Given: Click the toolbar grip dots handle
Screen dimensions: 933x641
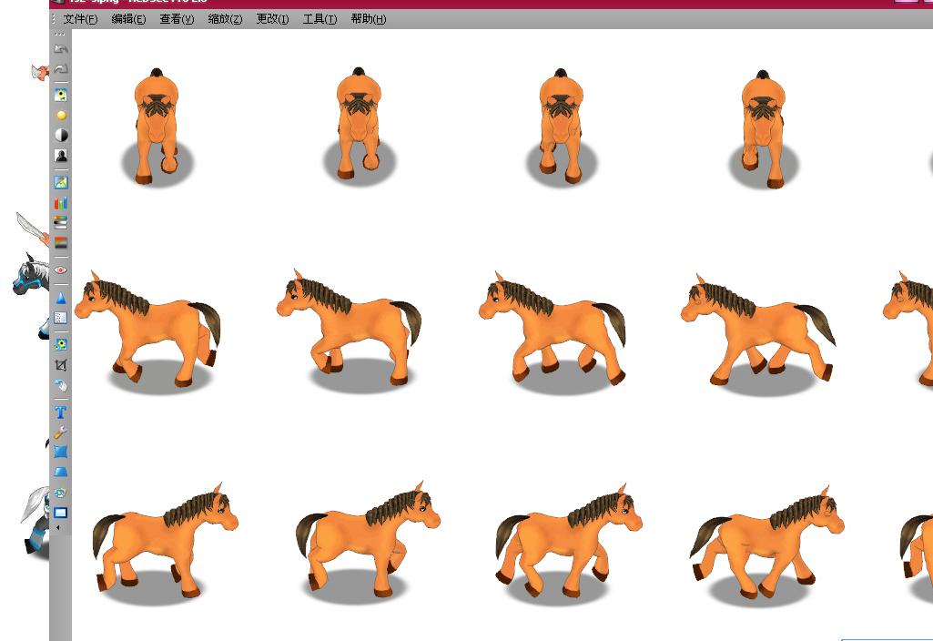Looking at the screenshot, I should [x=60, y=34].
